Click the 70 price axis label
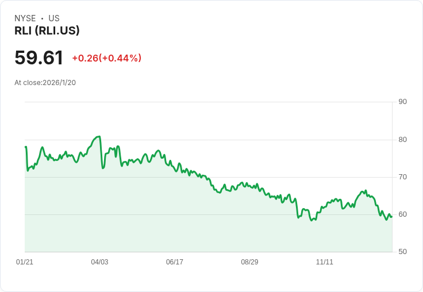 [402, 176]
